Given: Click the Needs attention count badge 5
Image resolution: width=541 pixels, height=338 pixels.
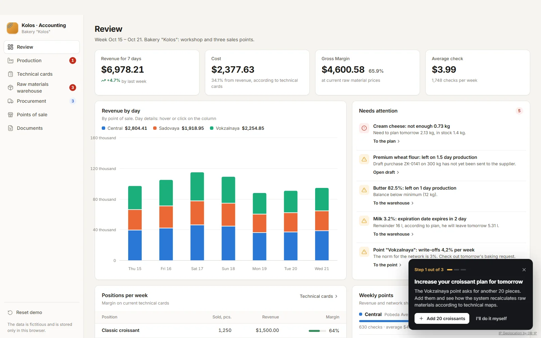Looking at the screenshot, I should coord(519,111).
